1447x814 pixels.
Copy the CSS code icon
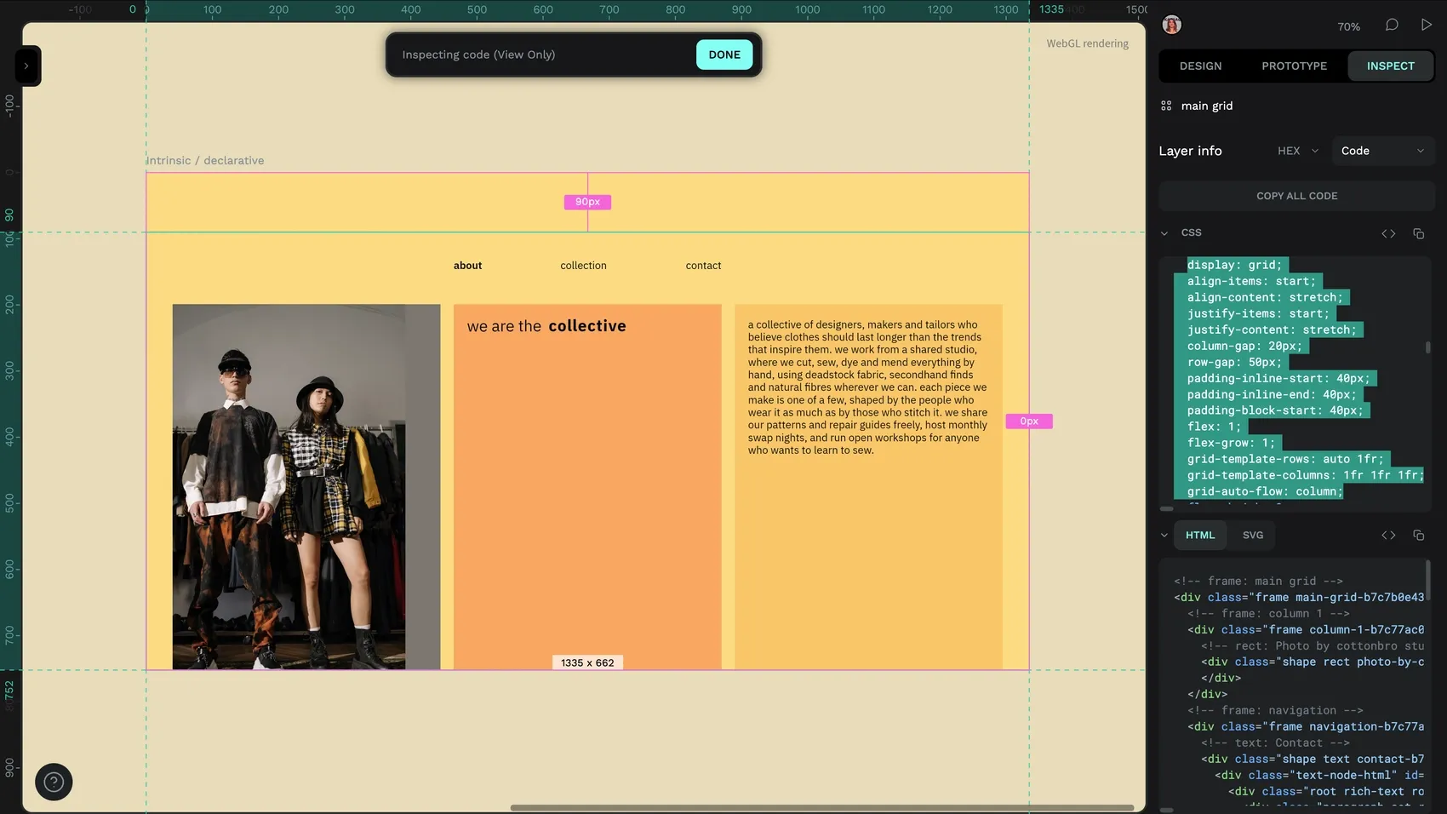(x=1418, y=233)
